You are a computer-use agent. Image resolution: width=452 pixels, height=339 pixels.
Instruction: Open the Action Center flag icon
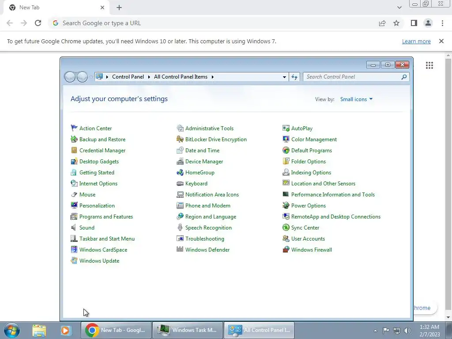[x=74, y=128]
